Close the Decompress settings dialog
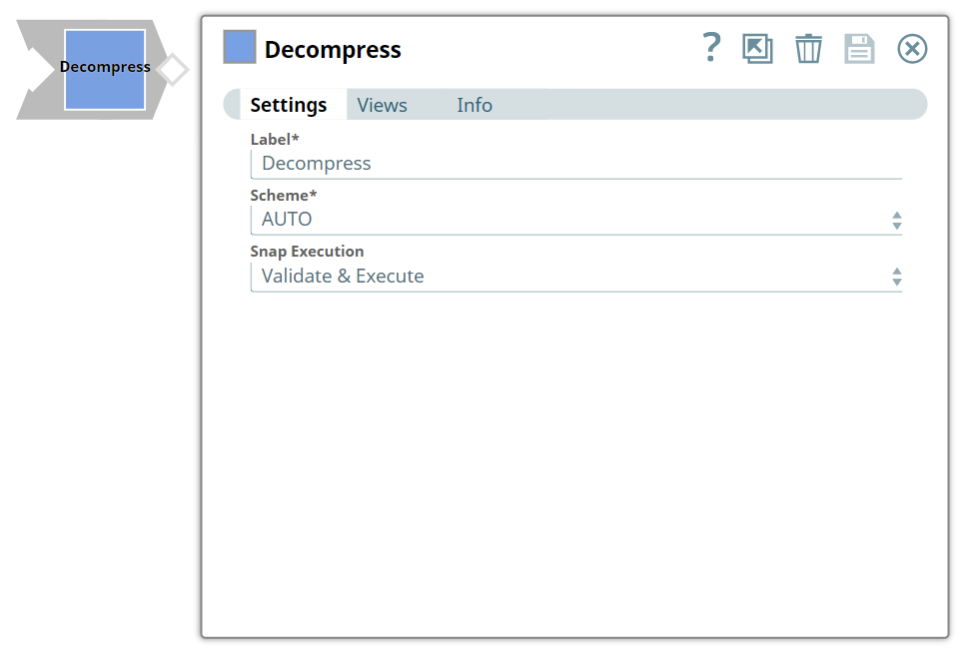Image resolution: width=966 pixels, height=649 pixels. [x=912, y=49]
